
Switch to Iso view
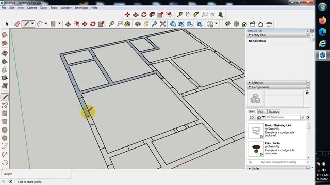click(228, 24)
